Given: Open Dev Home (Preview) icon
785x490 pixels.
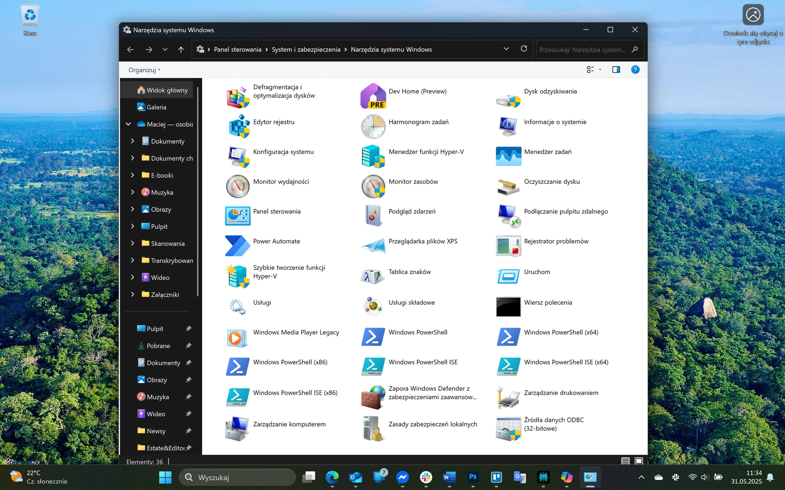Looking at the screenshot, I should tap(373, 96).
